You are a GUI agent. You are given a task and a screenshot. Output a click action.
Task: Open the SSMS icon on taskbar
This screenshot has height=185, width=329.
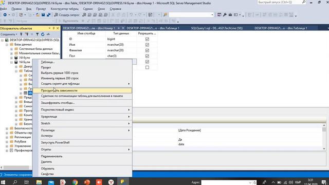(122, 181)
